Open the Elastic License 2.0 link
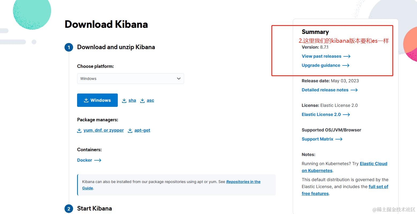Viewport: 417px width, 214px height. tap(321, 115)
